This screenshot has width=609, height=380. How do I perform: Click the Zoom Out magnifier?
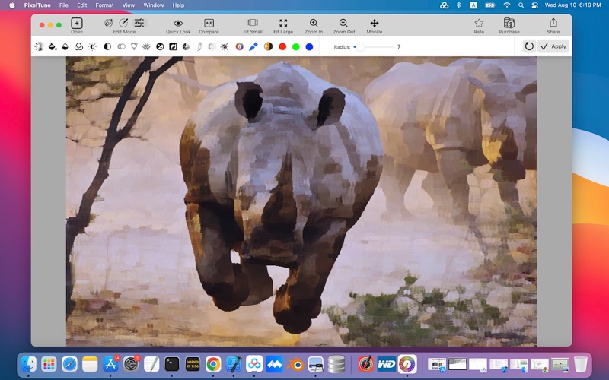(344, 24)
